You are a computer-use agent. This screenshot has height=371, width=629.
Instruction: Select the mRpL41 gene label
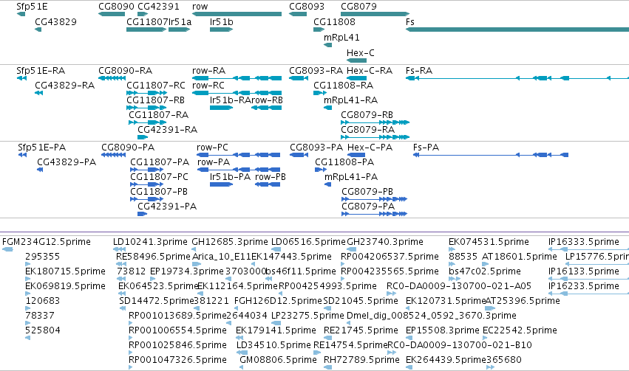click(341, 37)
